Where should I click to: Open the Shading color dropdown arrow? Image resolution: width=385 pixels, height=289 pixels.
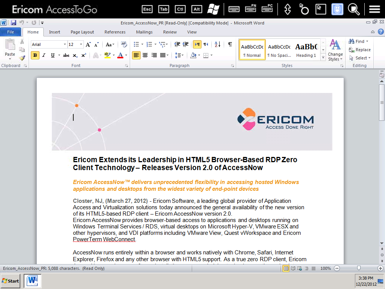pyautogui.click(x=199, y=55)
